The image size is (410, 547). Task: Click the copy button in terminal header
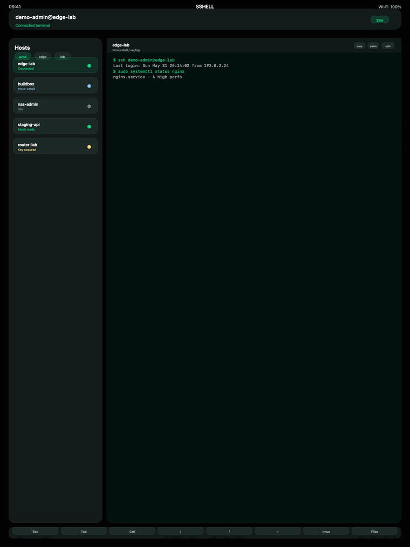tap(359, 46)
